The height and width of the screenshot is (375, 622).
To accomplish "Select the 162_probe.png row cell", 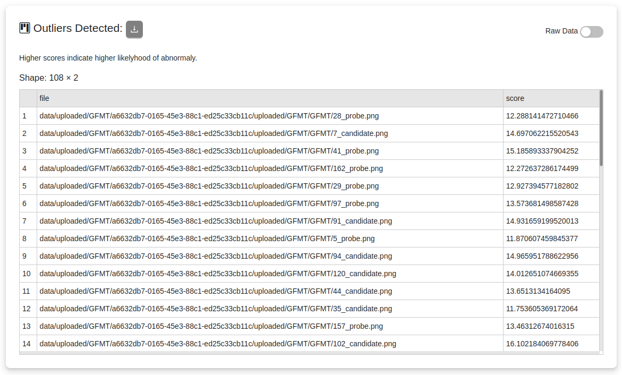I will 211,168.
